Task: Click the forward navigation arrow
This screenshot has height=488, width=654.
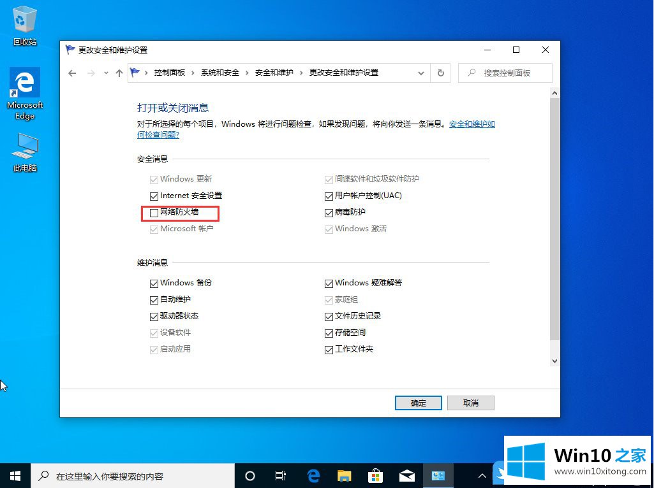Action: (x=91, y=73)
